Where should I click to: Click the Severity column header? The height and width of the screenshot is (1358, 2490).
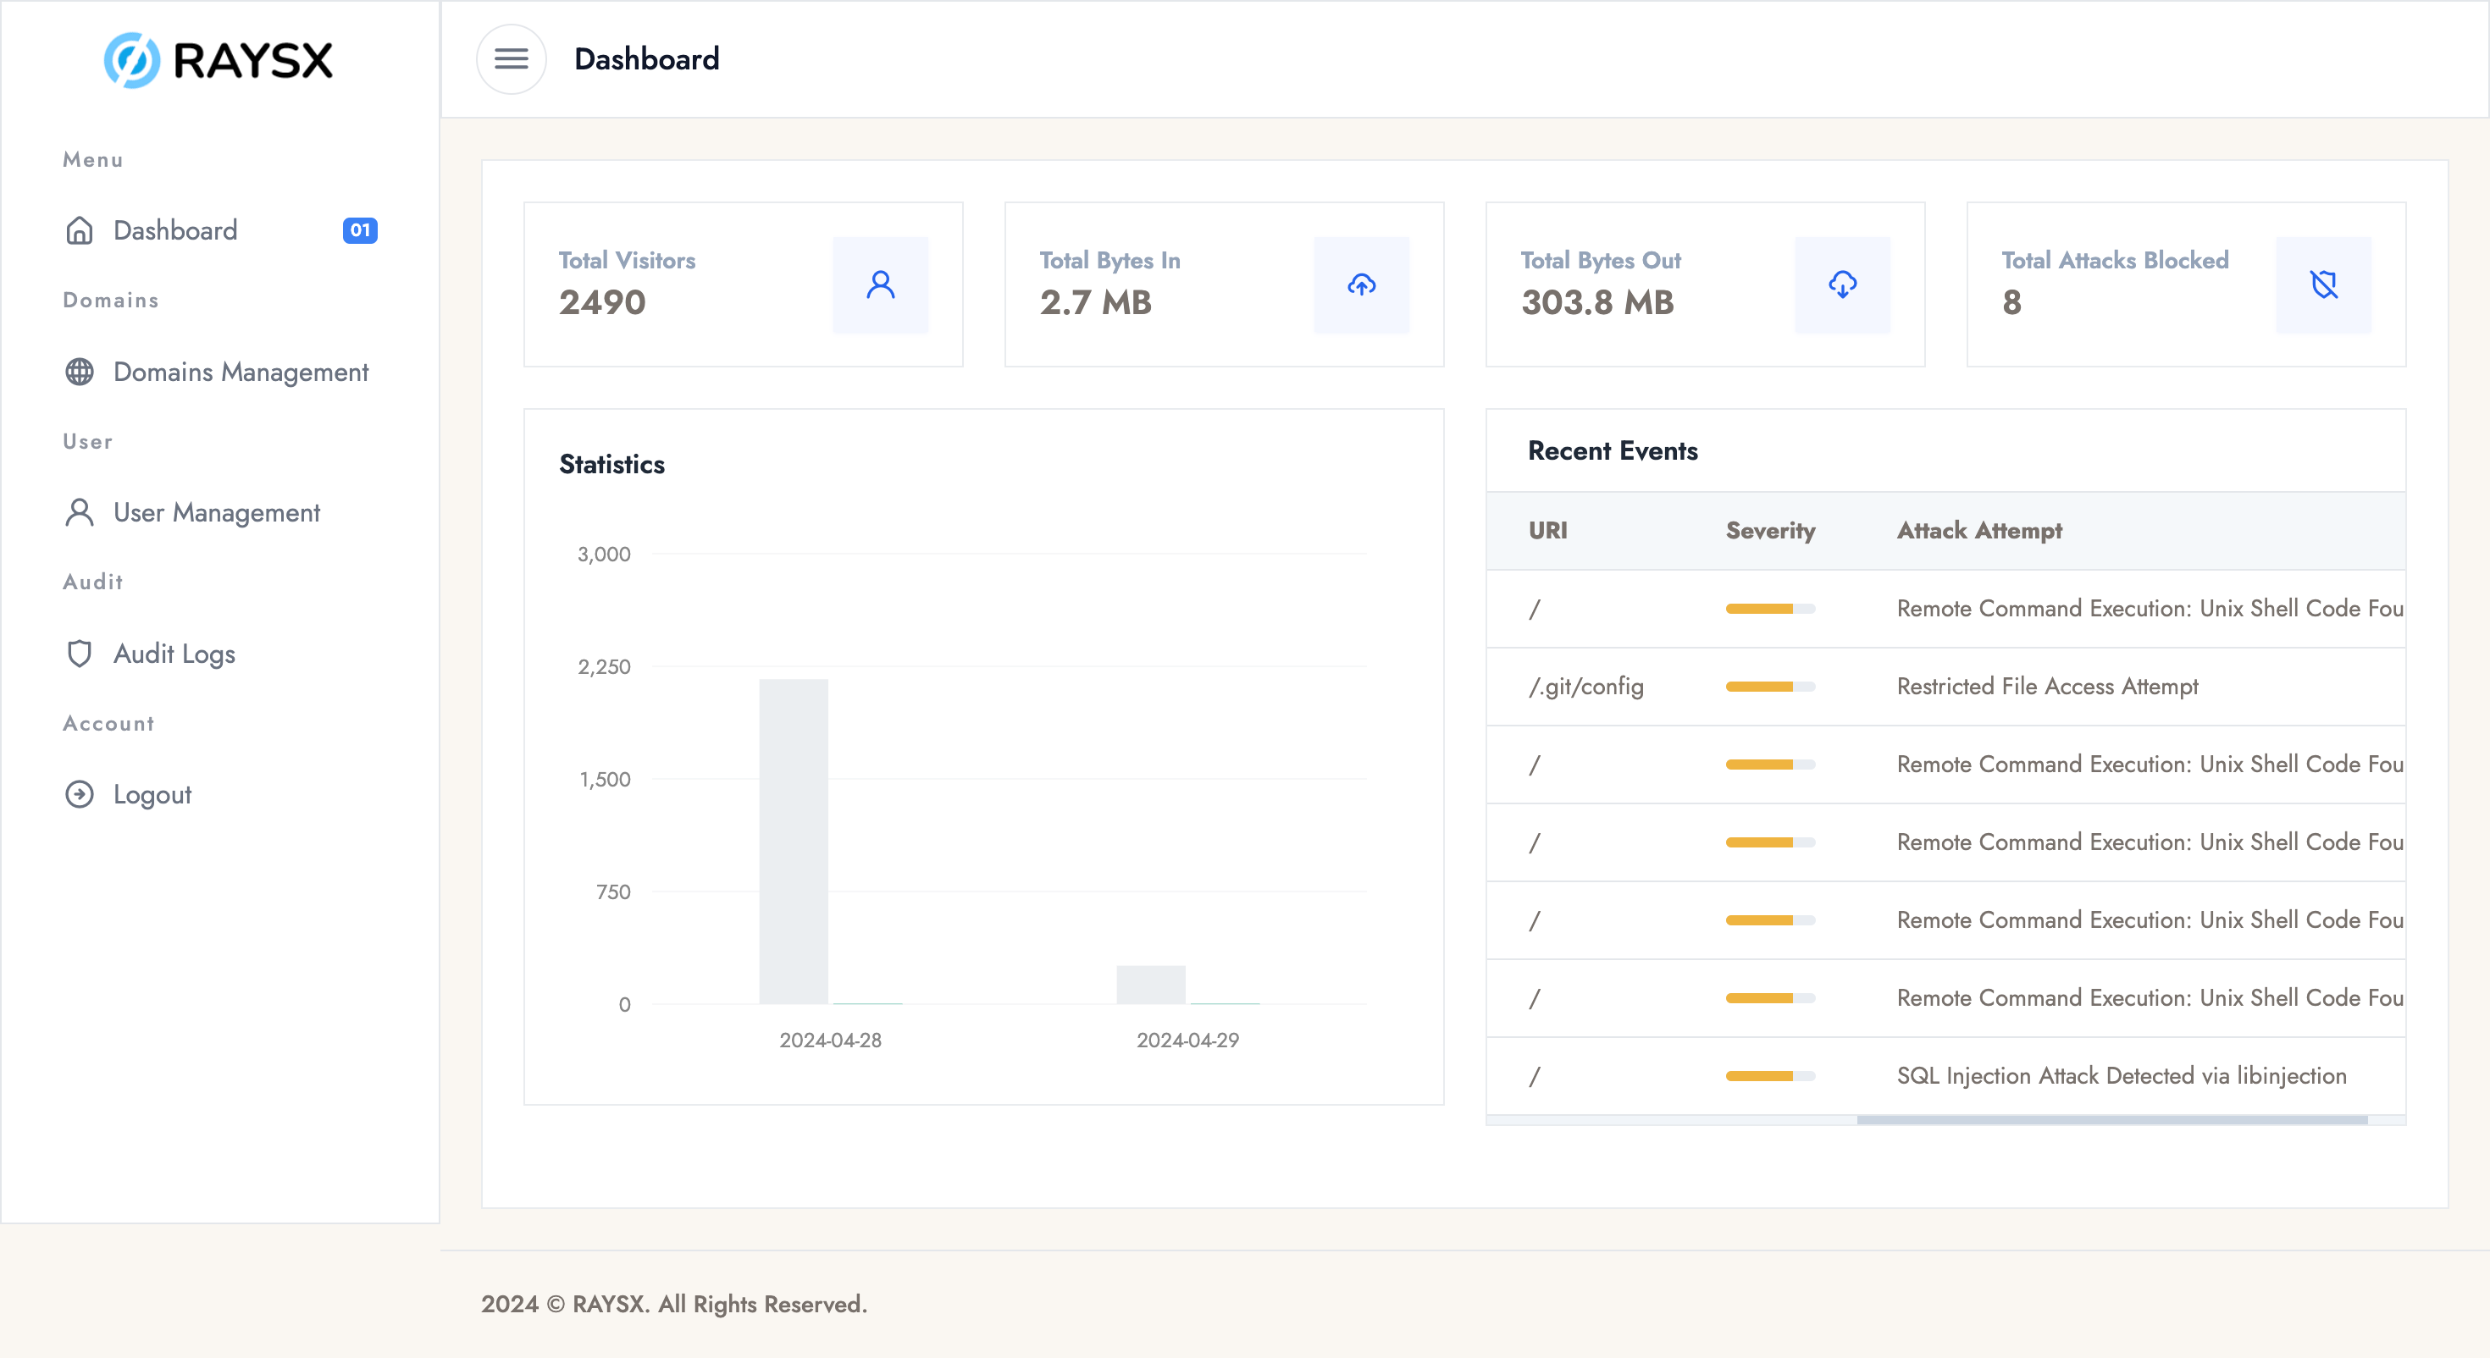coord(1771,531)
